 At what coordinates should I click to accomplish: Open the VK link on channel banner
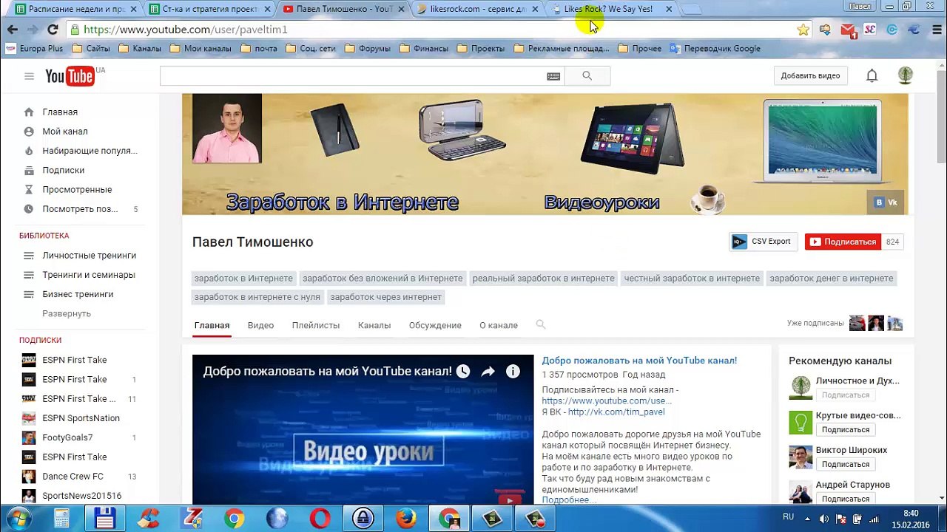point(886,202)
